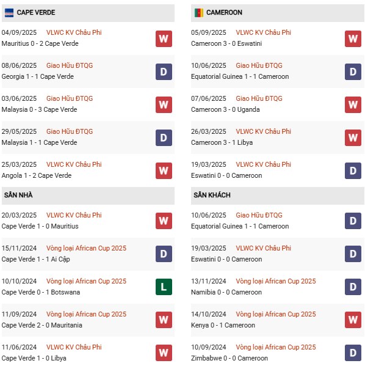Click the green L badge for Botswana match
This screenshot has height=366, width=365.
click(x=164, y=287)
